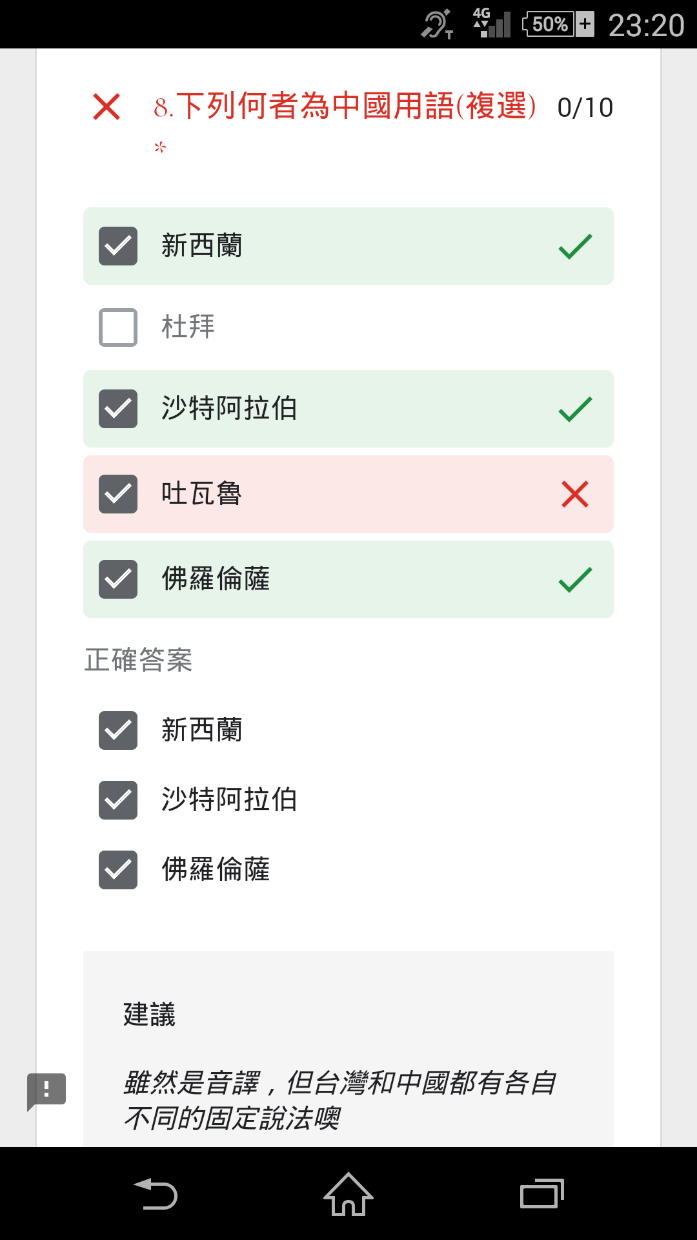Tap the red cross next to 吐瓦魯
This screenshot has height=1240, width=697.
[x=575, y=494]
